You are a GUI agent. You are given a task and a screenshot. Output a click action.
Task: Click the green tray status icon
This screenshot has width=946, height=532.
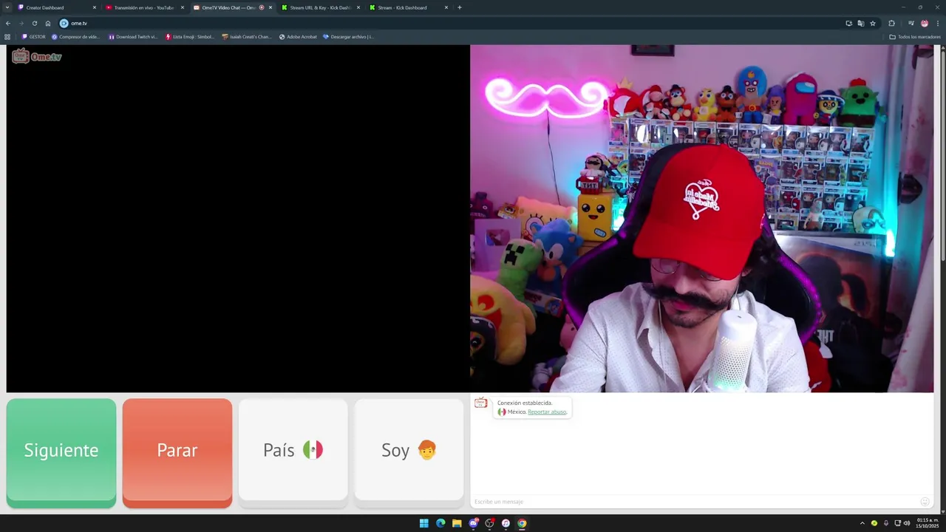pos(874,523)
